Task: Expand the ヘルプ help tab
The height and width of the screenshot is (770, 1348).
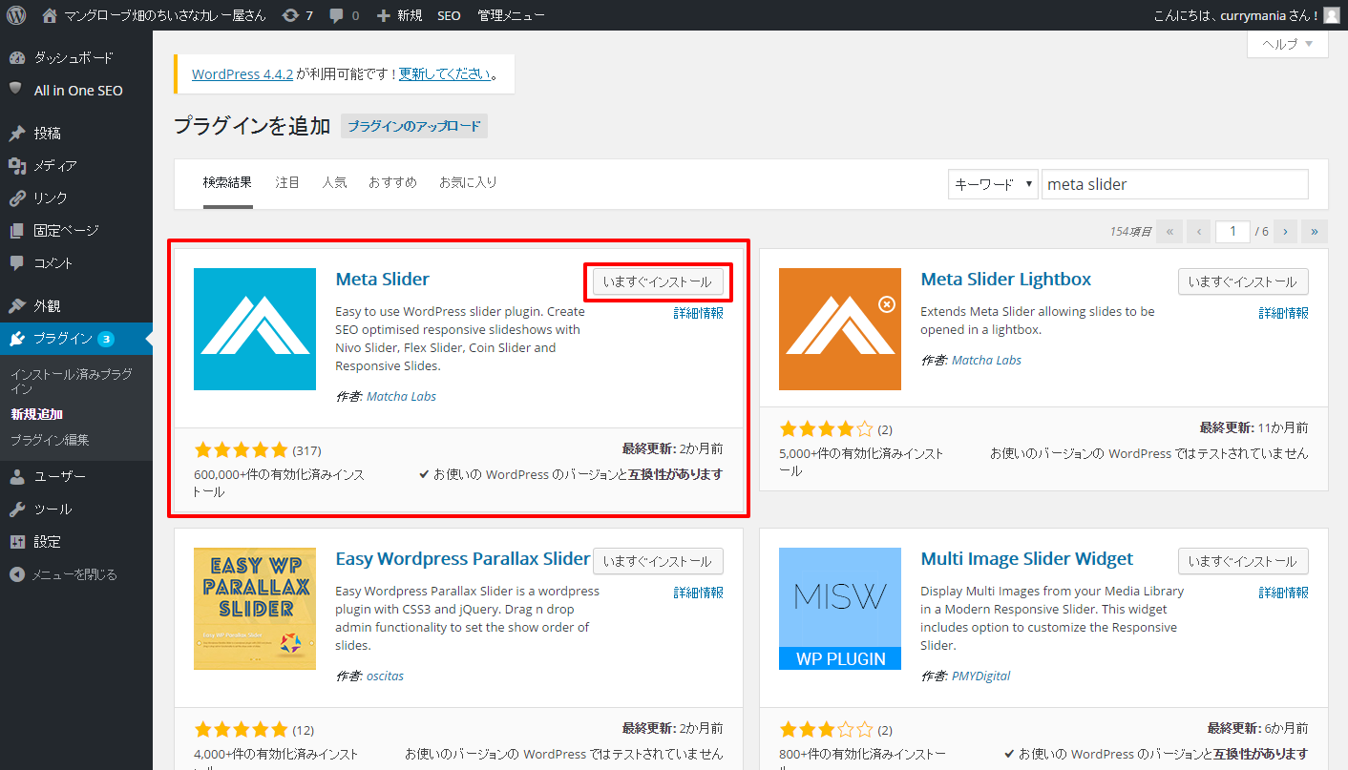Action: (x=1287, y=44)
